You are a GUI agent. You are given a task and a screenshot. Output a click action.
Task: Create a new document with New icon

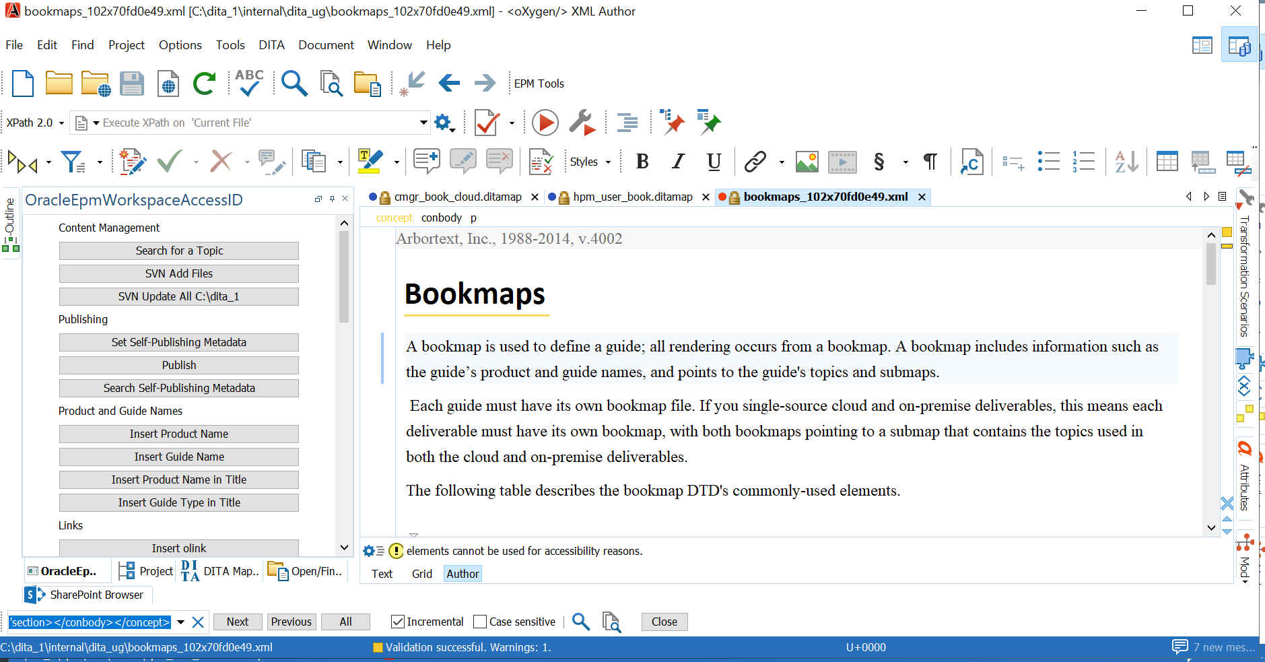point(23,84)
